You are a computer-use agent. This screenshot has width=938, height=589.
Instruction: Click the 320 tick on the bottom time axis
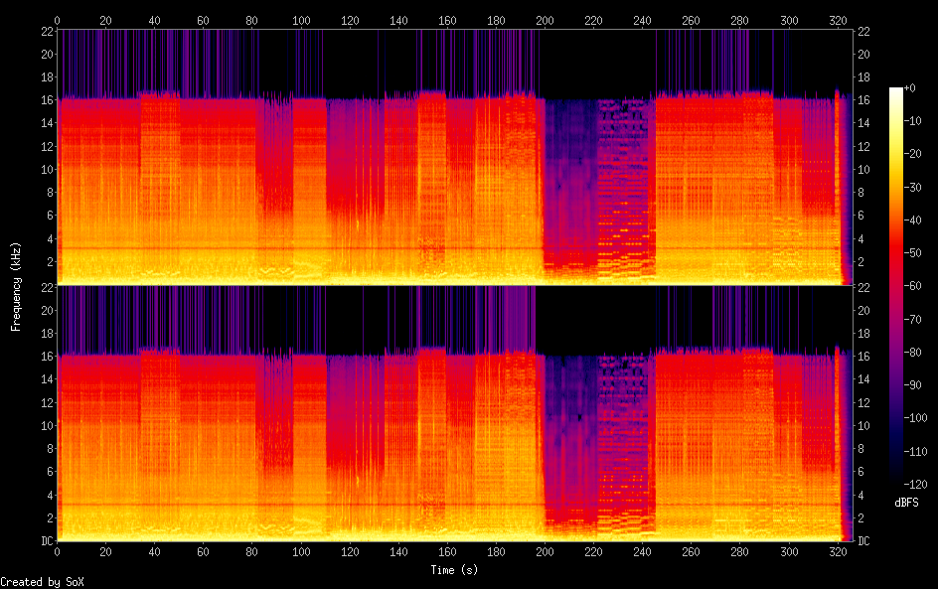click(838, 550)
